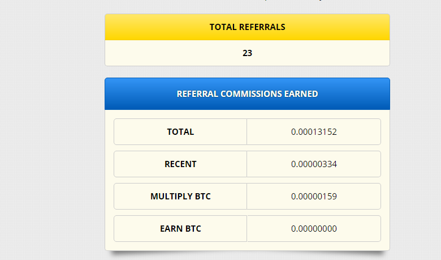This screenshot has width=441, height=260.
Task: Click the TOTAL REFERRALS header
Action: tap(247, 27)
